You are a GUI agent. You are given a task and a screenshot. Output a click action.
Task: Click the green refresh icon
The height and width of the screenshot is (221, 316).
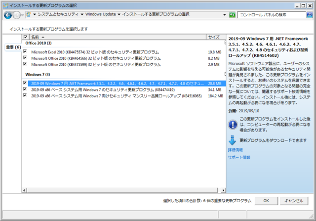[x=232, y=15]
